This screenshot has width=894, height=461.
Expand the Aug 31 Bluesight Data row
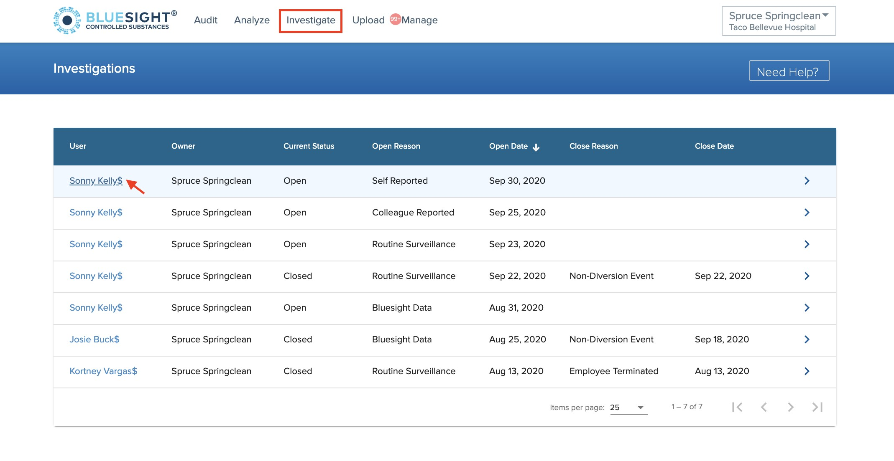[x=807, y=308]
